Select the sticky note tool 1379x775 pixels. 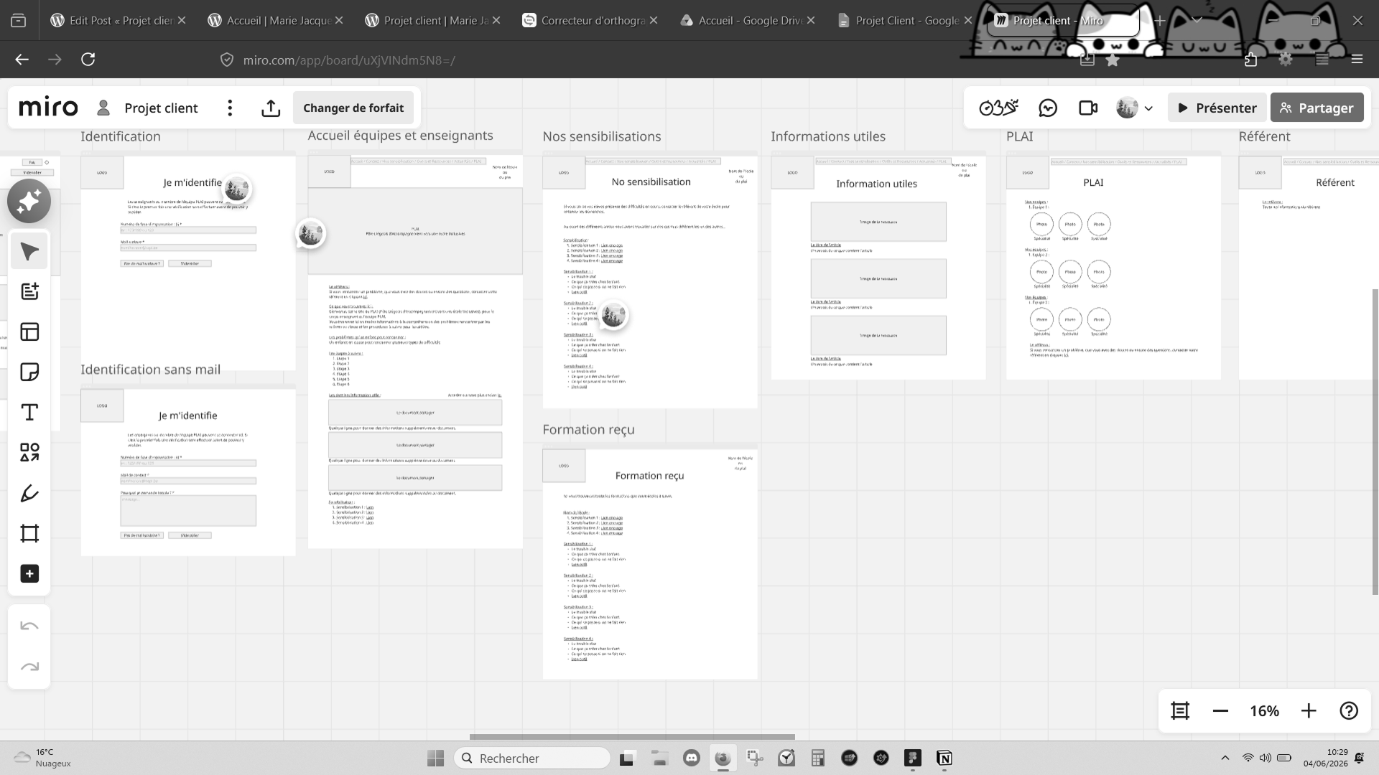pos(29,372)
